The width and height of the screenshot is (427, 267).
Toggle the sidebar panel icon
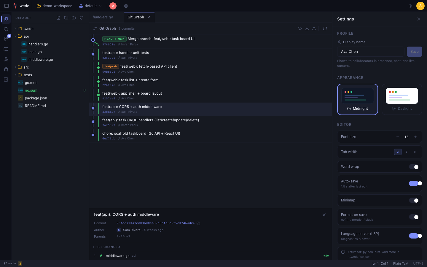[7, 6]
